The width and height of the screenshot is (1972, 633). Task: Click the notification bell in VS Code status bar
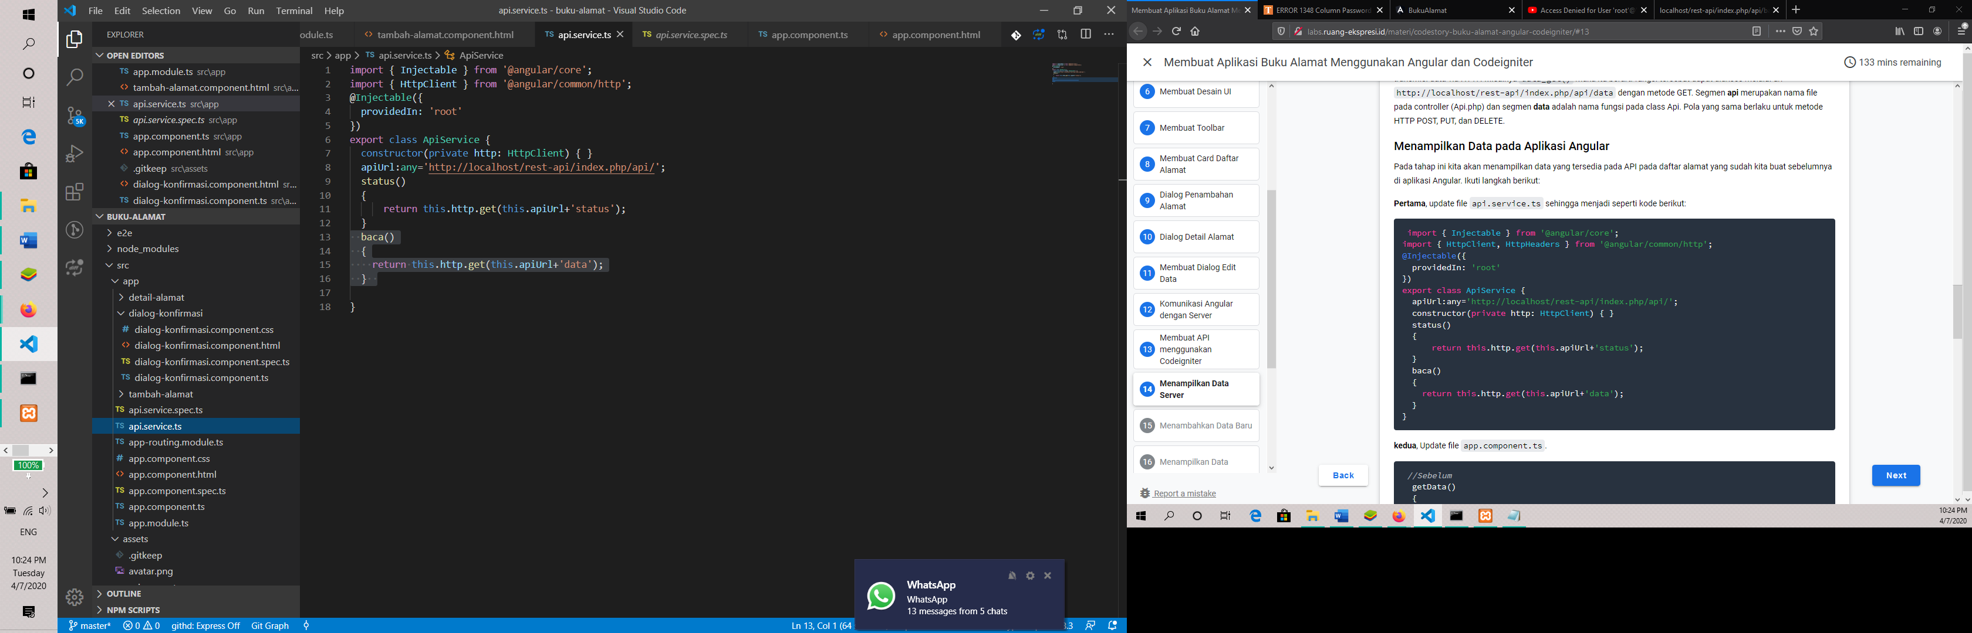pos(1112,625)
